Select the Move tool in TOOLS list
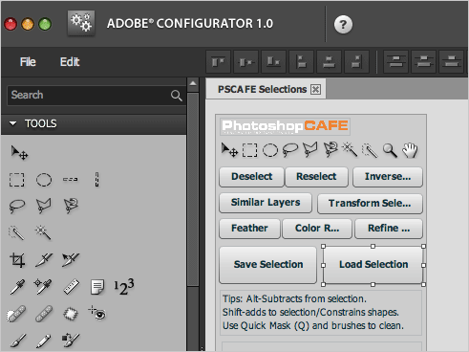 click(x=19, y=153)
